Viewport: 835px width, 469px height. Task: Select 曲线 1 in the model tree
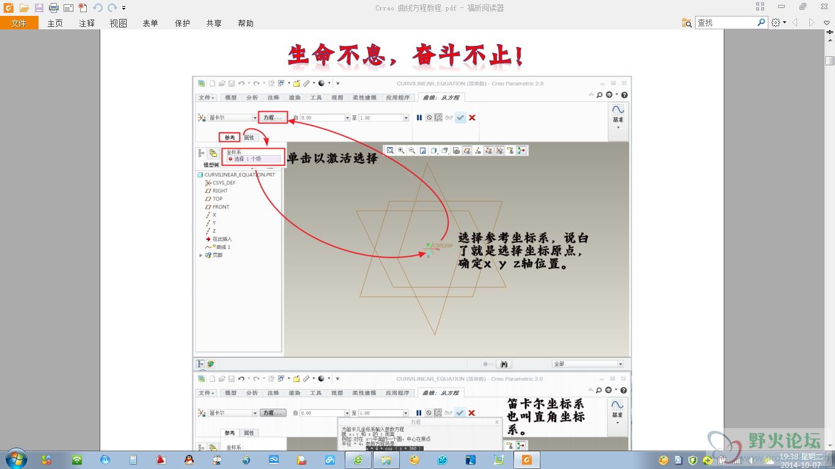(x=217, y=247)
